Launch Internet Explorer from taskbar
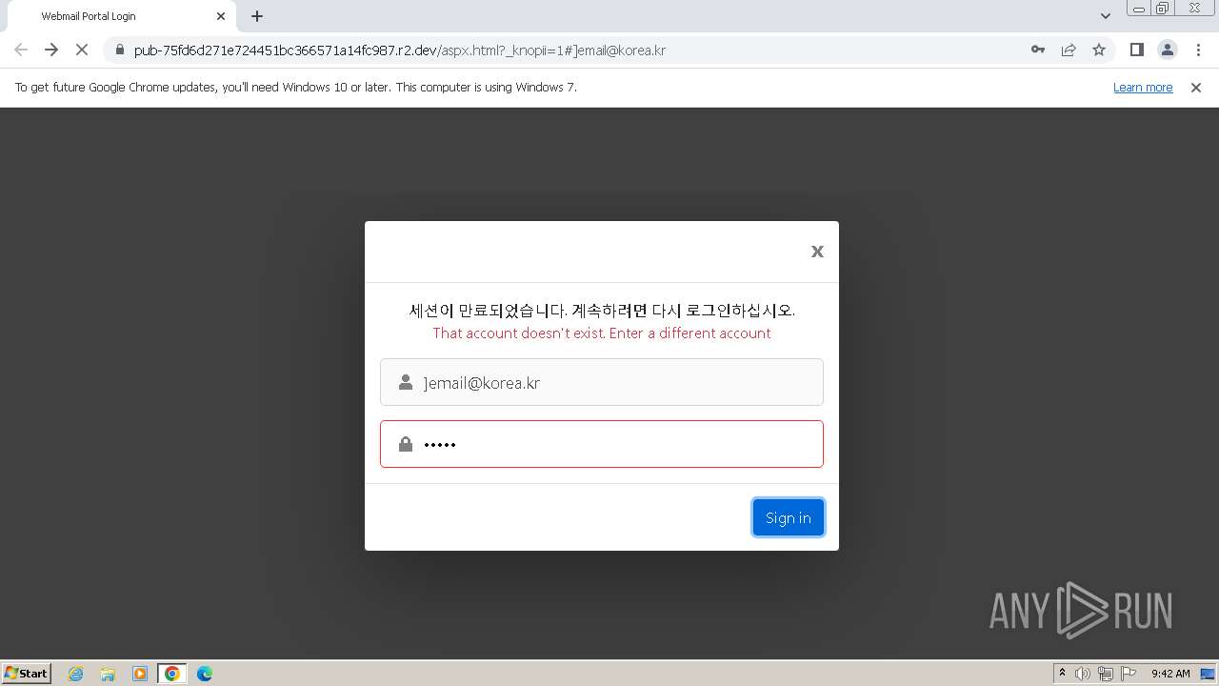 76,674
